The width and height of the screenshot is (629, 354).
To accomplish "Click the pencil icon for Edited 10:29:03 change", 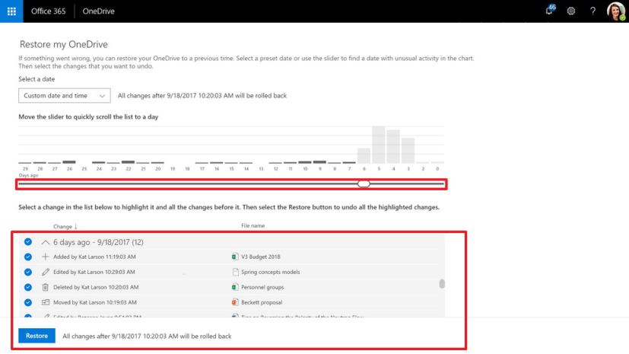I will 46,272.
